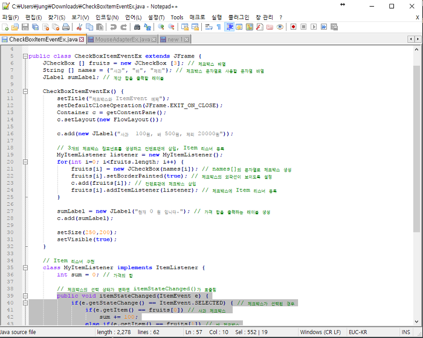
Task: Click 'Ln : 57' in the status bar
Action: pos(194,332)
